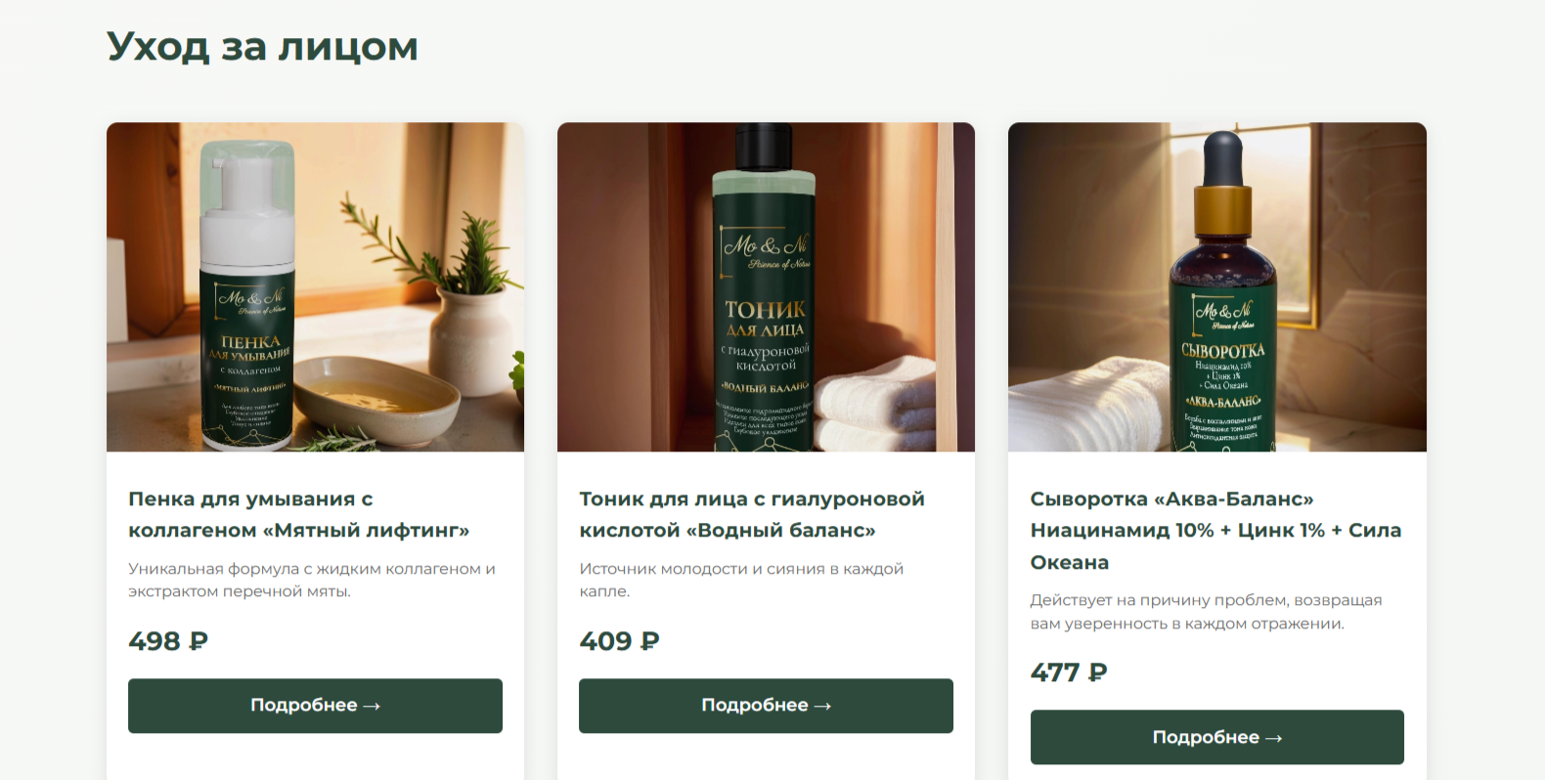Viewport: 1545px width, 780px height.
Task: Open the face tonic product photo
Action: click(766, 286)
